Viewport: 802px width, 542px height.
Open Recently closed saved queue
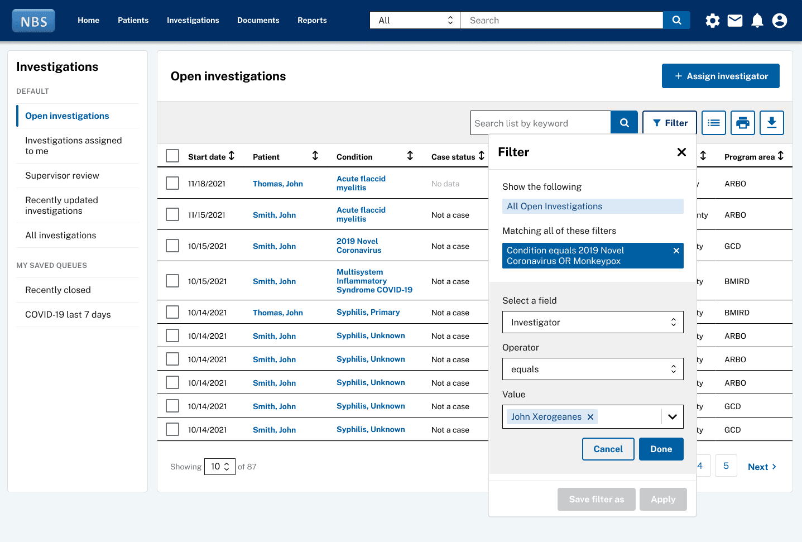coord(78,290)
